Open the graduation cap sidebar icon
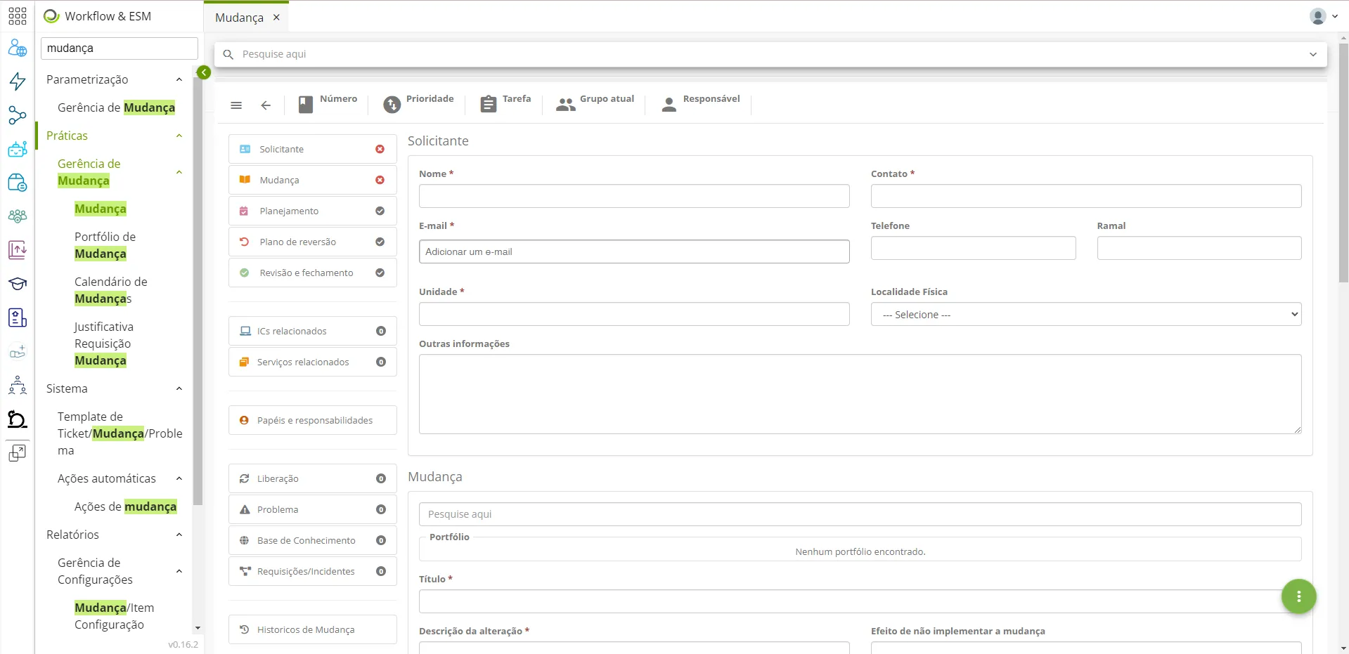 click(18, 284)
